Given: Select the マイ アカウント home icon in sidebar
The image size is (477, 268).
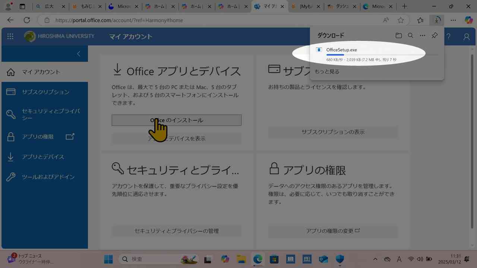Looking at the screenshot, I should 11,72.
